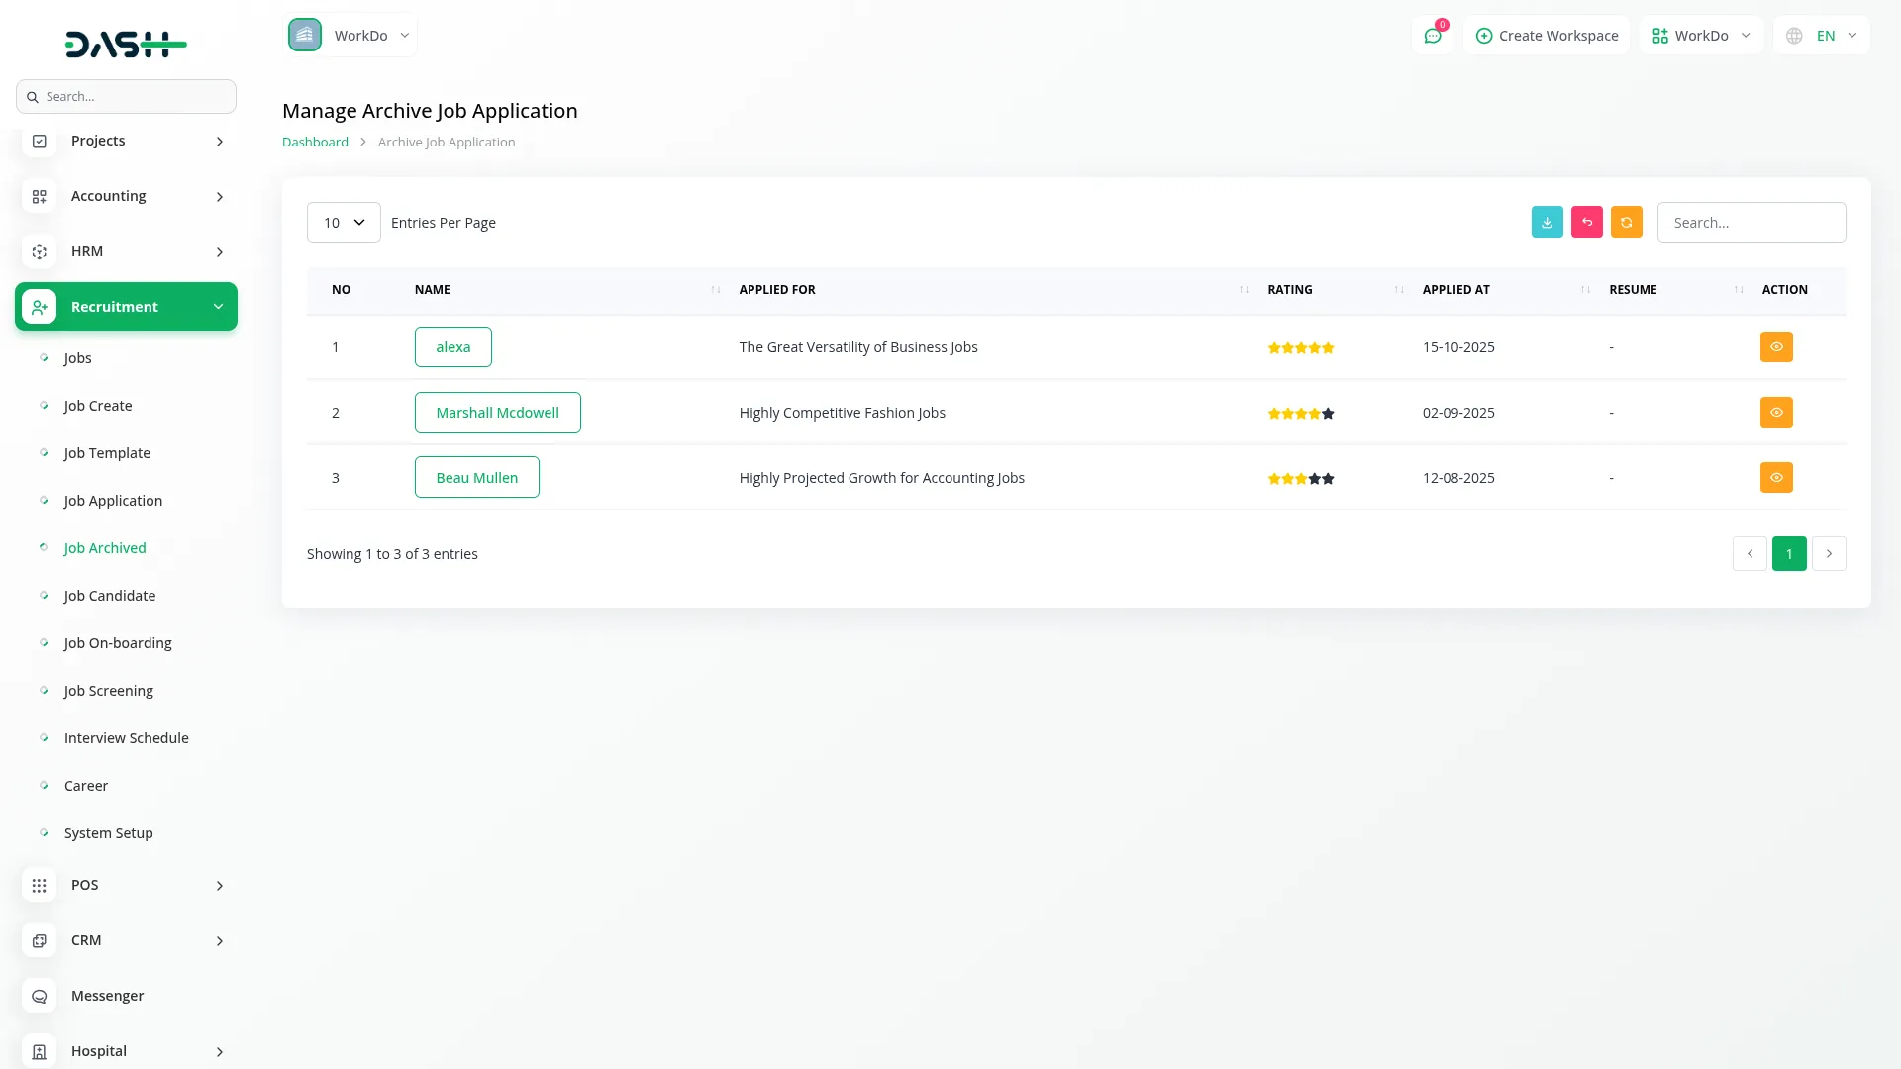The width and height of the screenshot is (1901, 1069).
Task: Open Interview Schedule menu item
Action: click(x=126, y=738)
